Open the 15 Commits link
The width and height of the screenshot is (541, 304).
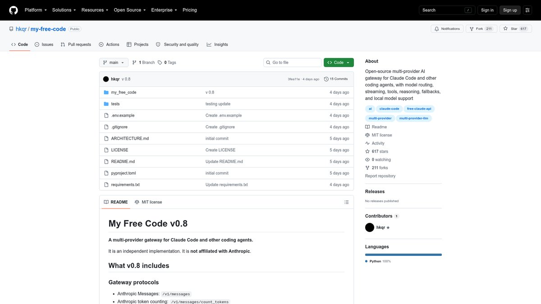pyautogui.click(x=336, y=79)
